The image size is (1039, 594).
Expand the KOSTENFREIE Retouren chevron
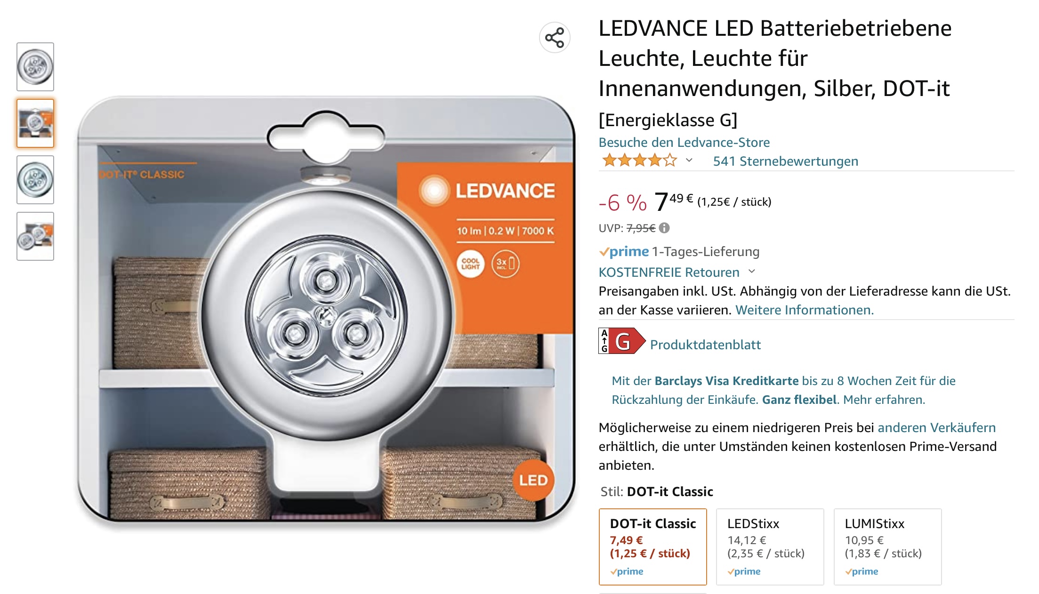752,272
